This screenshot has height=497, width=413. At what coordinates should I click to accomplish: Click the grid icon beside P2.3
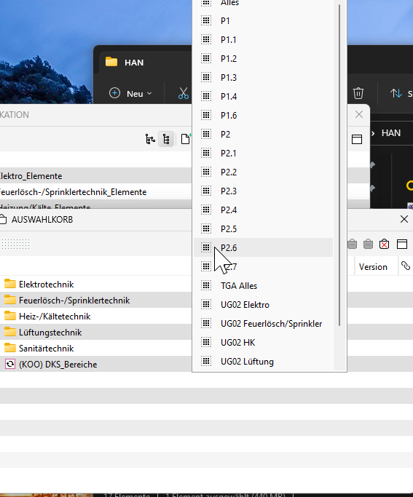click(206, 191)
